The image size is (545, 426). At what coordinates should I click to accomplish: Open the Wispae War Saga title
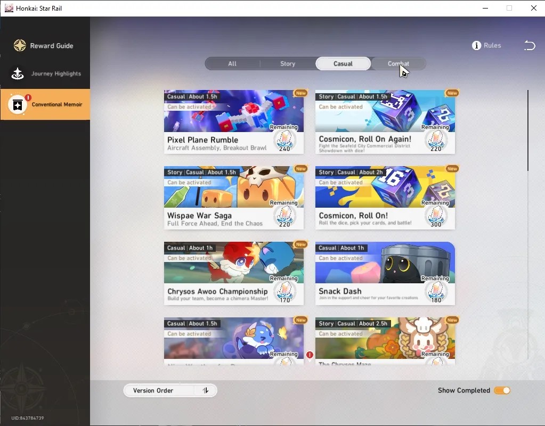click(199, 216)
